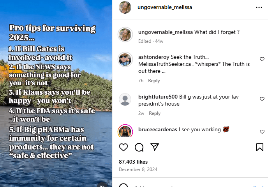The width and height of the screenshot is (268, 187).
Task: Open the brightfuture500 username link
Action: (158, 97)
